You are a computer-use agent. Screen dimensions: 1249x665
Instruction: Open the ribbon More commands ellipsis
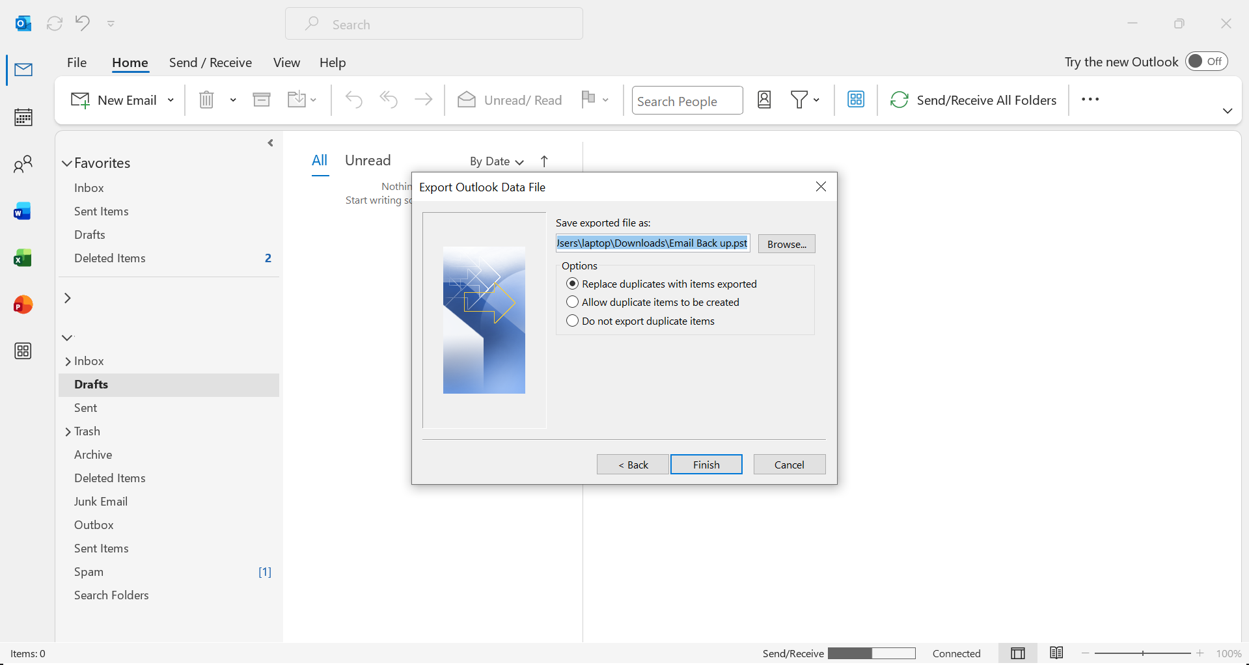pos(1090,100)
